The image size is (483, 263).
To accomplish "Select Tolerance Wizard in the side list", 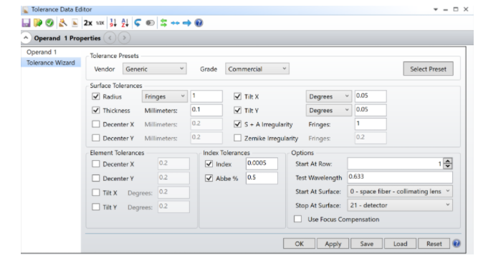I will pyautogui.click(x=50, y=63).
